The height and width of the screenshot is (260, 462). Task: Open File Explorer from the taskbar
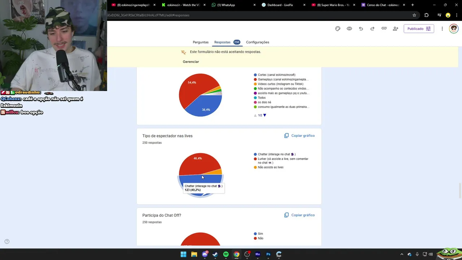[194, 254]
